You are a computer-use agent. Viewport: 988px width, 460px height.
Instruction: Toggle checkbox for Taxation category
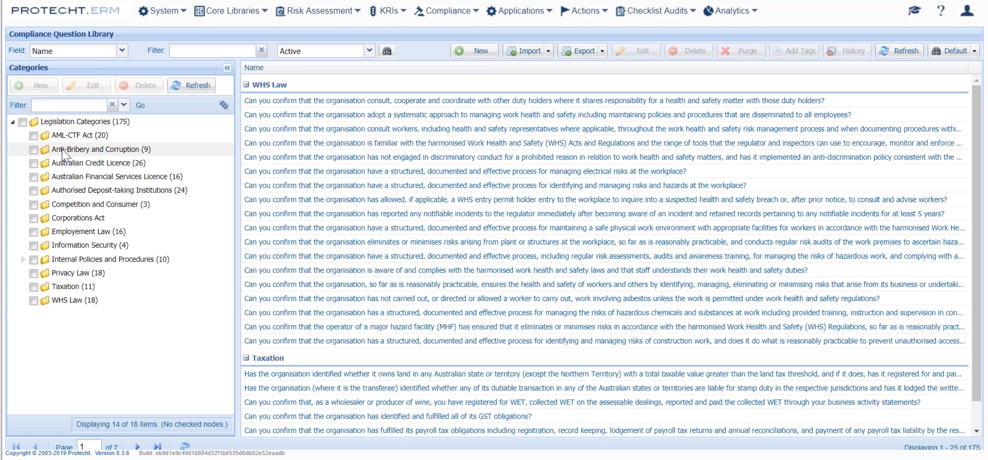[33, 286]
